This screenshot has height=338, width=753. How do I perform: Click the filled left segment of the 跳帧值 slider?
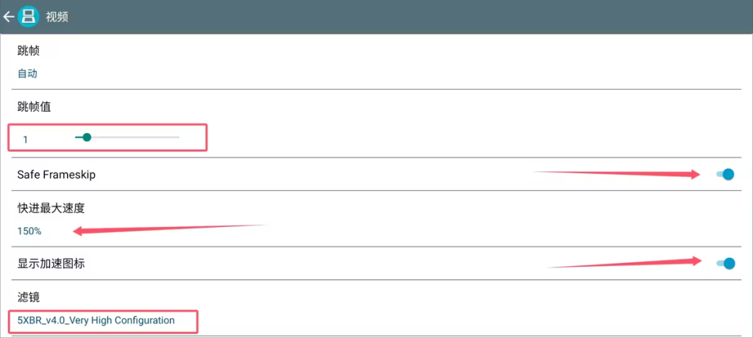[x=79, y=137]
